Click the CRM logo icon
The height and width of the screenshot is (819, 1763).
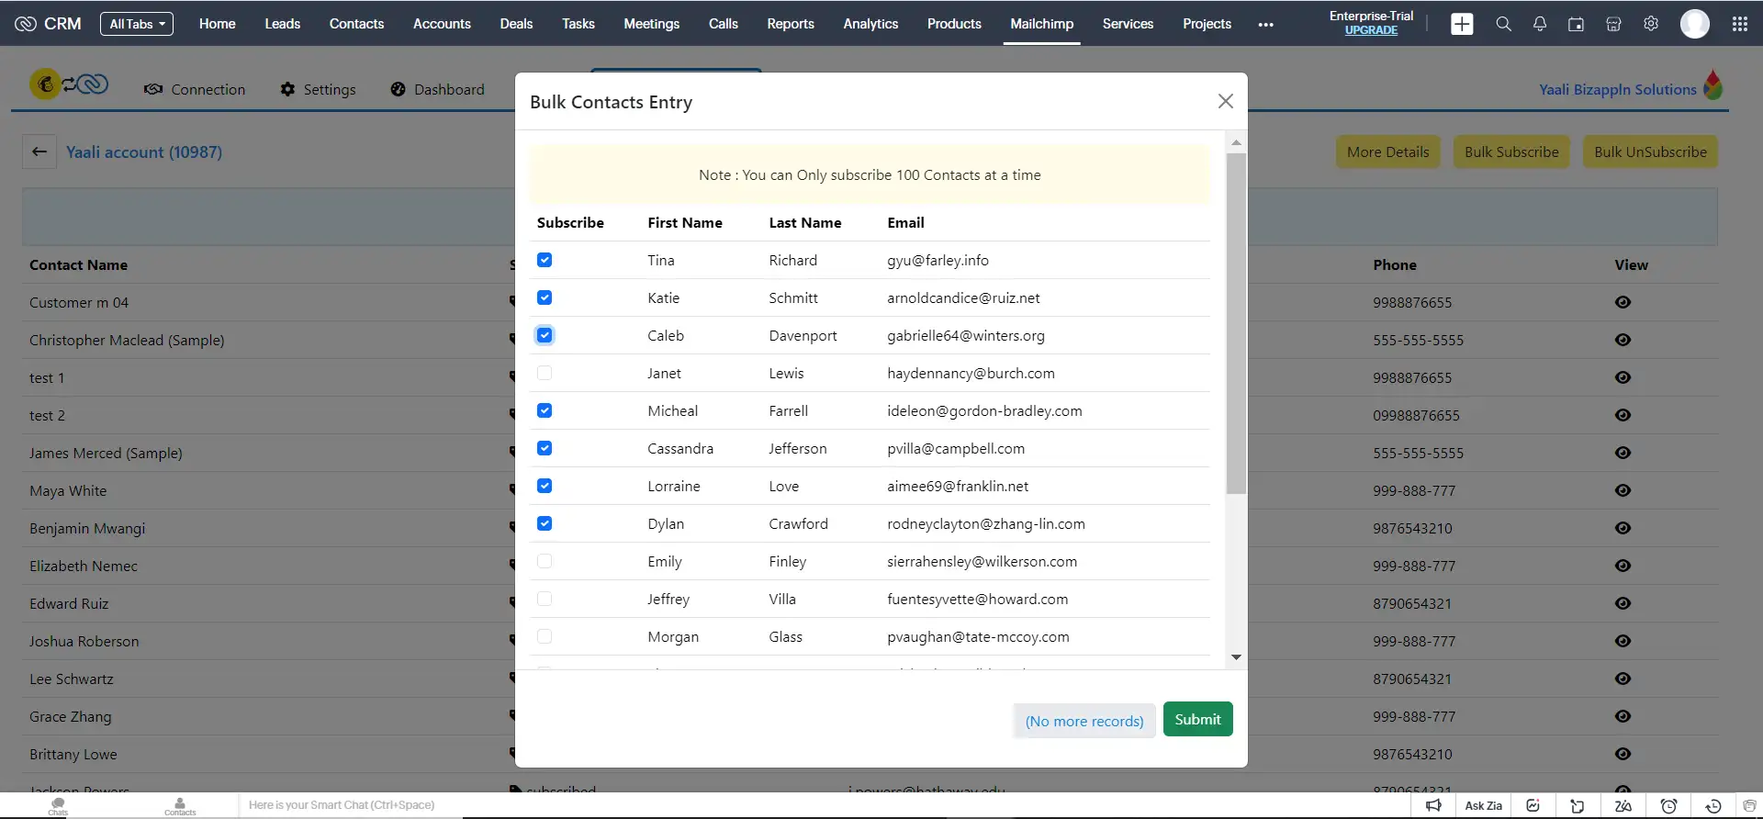click(26, 24)
